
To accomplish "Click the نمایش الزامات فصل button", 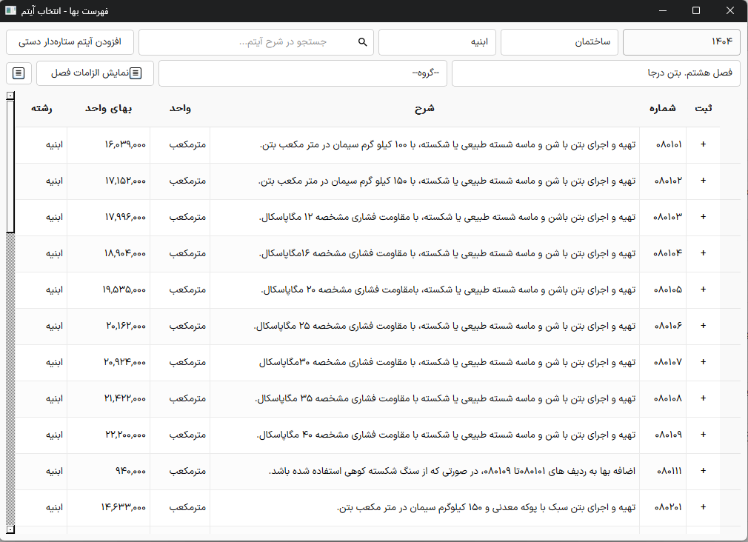I will click(x=95, y=73).
